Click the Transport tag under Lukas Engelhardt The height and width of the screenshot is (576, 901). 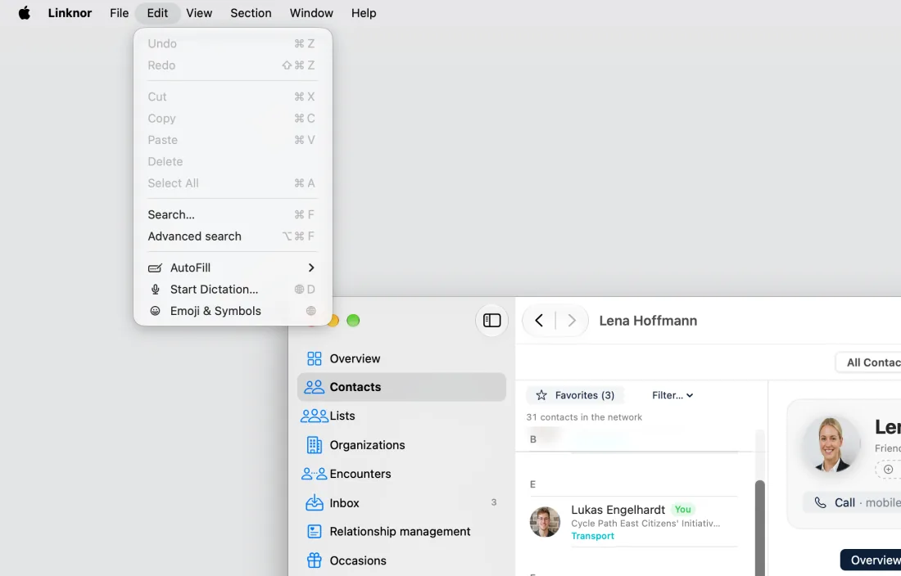[x=592, y=536]
